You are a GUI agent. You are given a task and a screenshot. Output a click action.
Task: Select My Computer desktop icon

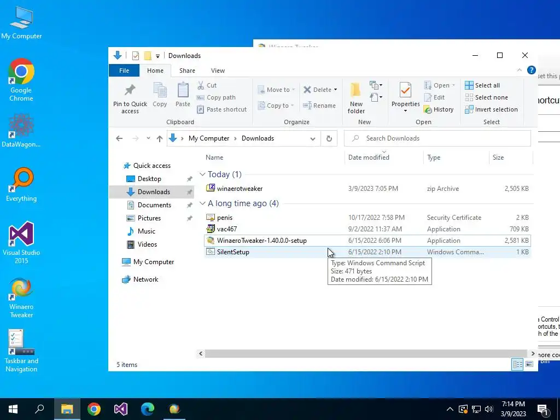[21, 22]
